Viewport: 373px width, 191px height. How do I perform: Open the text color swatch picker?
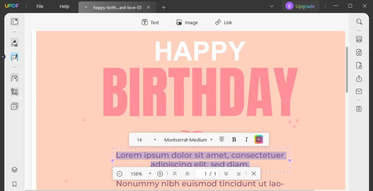pos(259,139)
